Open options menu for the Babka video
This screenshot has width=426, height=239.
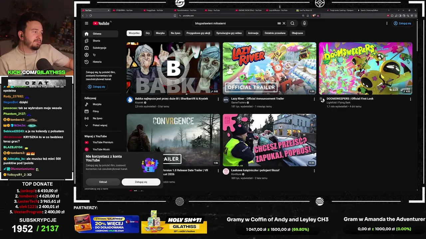(x=218, y=99)
